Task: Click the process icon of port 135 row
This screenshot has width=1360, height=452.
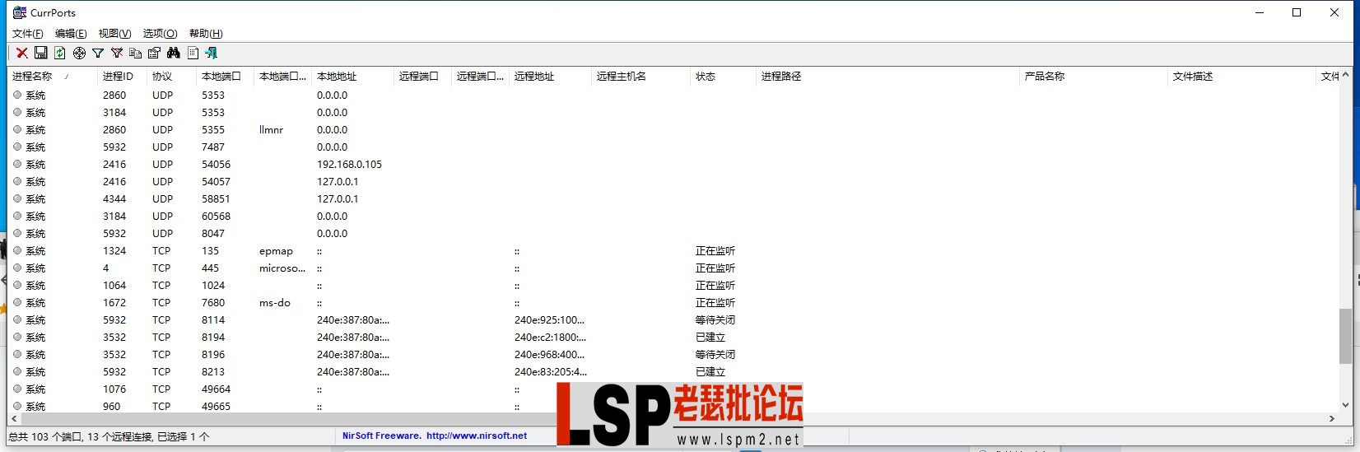Action: pyautogui.click(x=17, y=250)
